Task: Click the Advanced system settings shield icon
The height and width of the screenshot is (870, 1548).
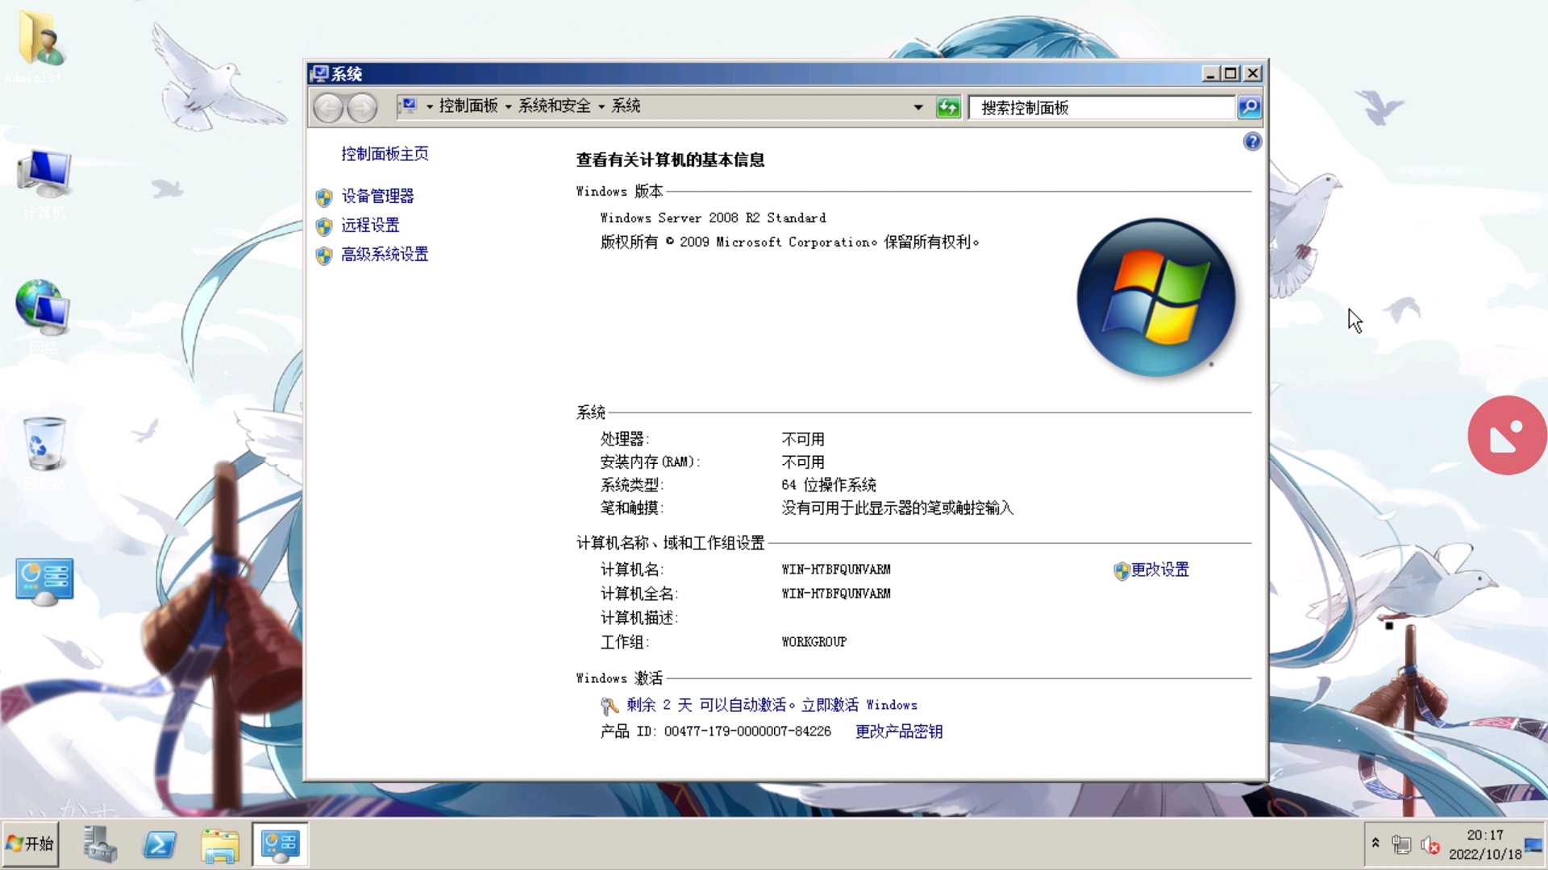Action: click(324, 255)
